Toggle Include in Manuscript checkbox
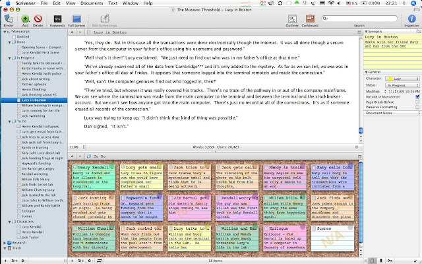 tap(417, 97)
